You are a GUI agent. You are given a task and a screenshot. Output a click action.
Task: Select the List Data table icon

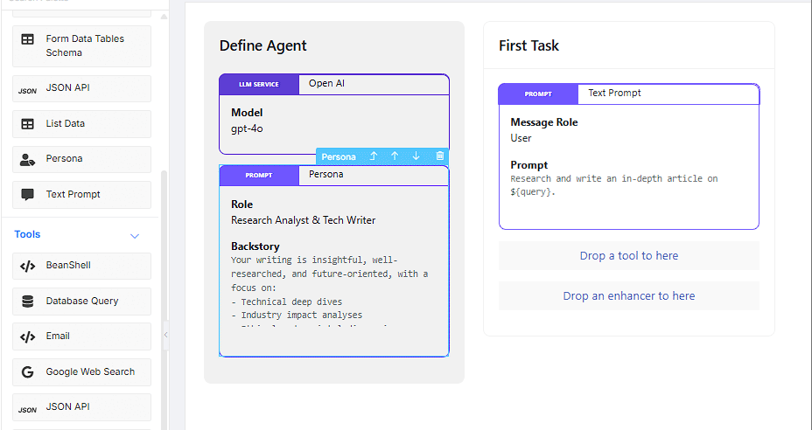click(x=28, y=124)
